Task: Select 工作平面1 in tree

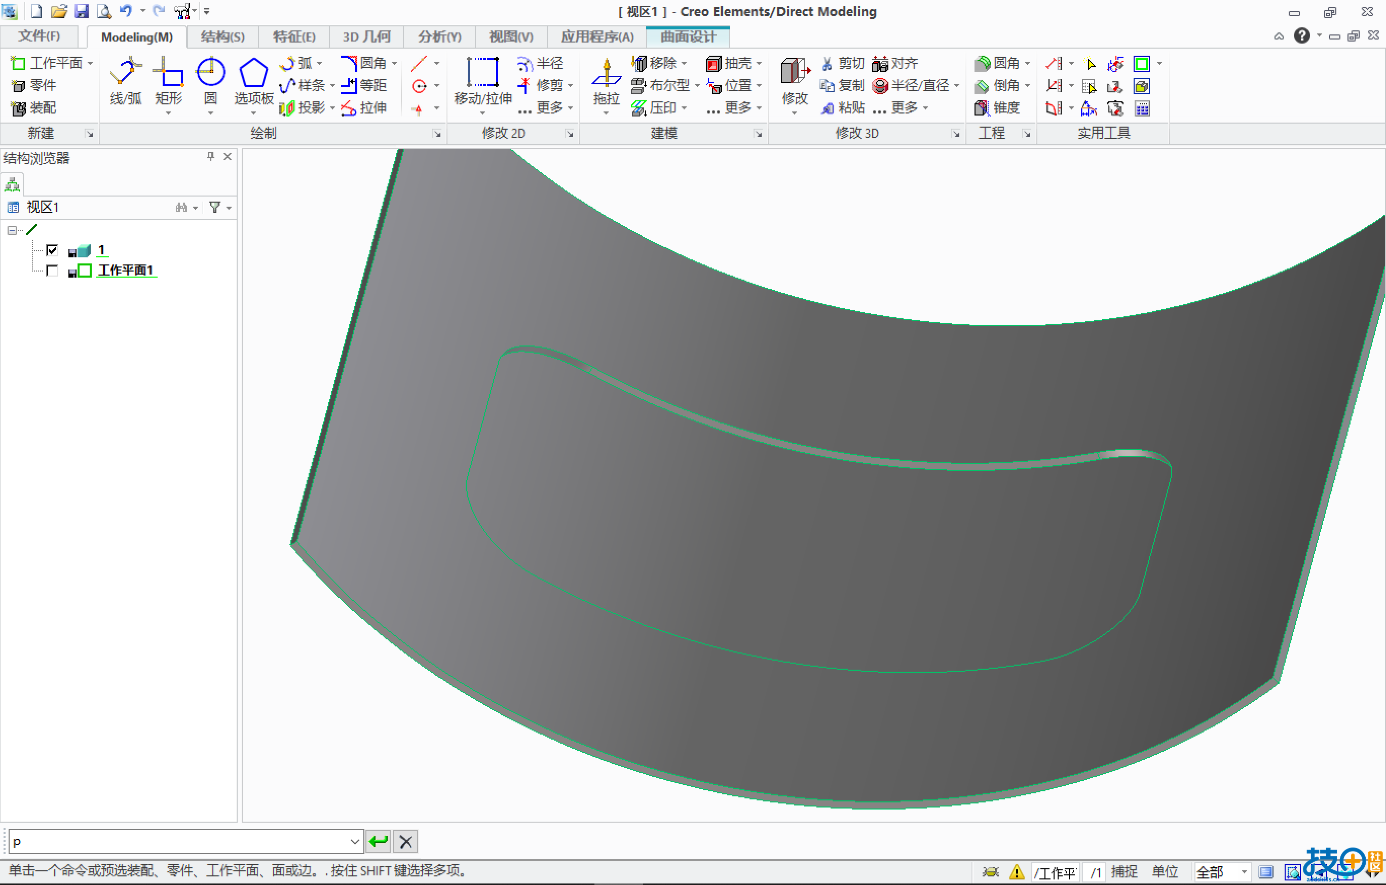Action: [x=126, y=271]
